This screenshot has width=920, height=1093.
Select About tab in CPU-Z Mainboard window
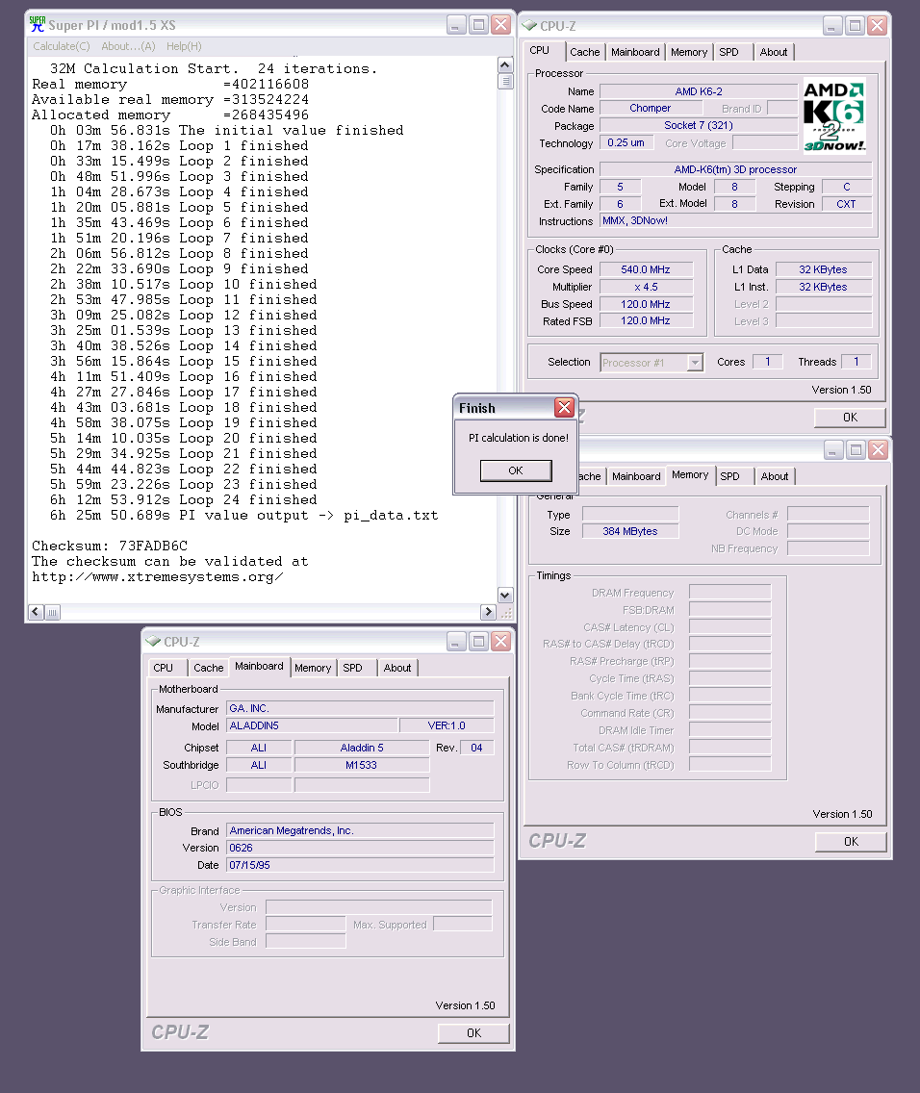(397, 668)
